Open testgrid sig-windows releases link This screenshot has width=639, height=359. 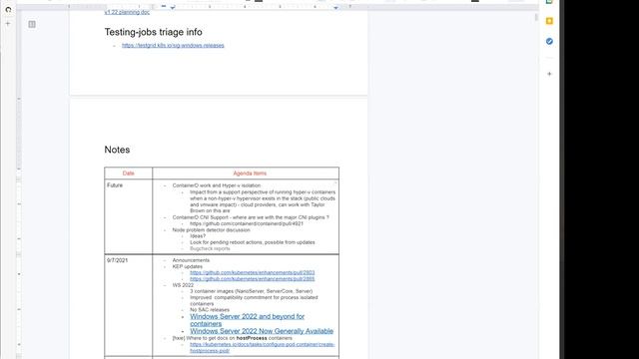coord(173,45)
